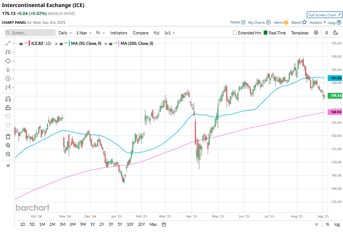Open the Templates menu
Screen dimensions: 343x232
click(300, 33)
